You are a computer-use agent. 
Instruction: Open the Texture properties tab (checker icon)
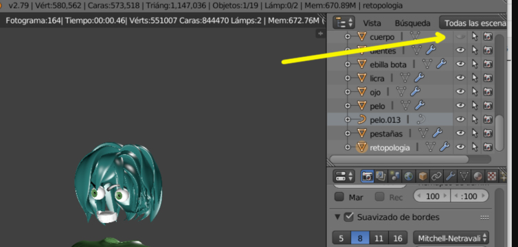[492, 176]
